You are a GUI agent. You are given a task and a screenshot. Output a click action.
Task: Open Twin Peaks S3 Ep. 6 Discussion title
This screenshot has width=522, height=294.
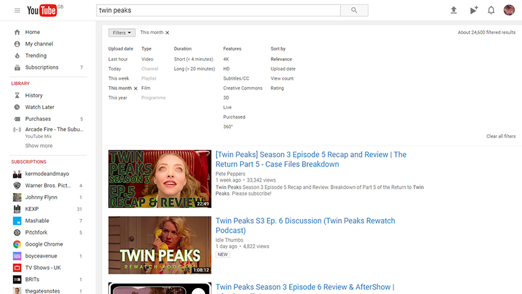[x=305, y=225]
